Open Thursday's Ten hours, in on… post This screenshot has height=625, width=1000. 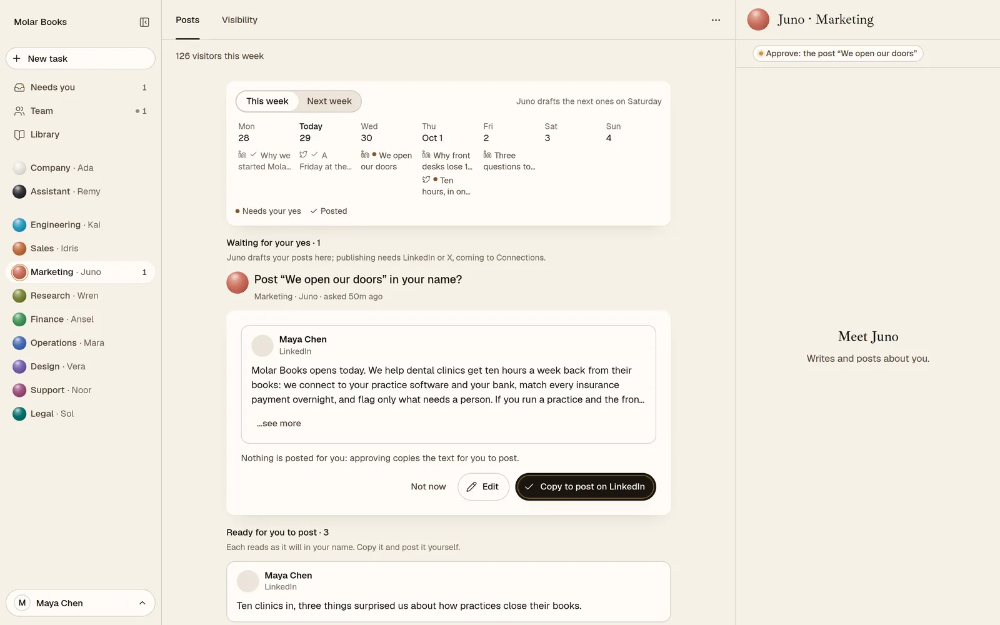click(x=446, y=186)
